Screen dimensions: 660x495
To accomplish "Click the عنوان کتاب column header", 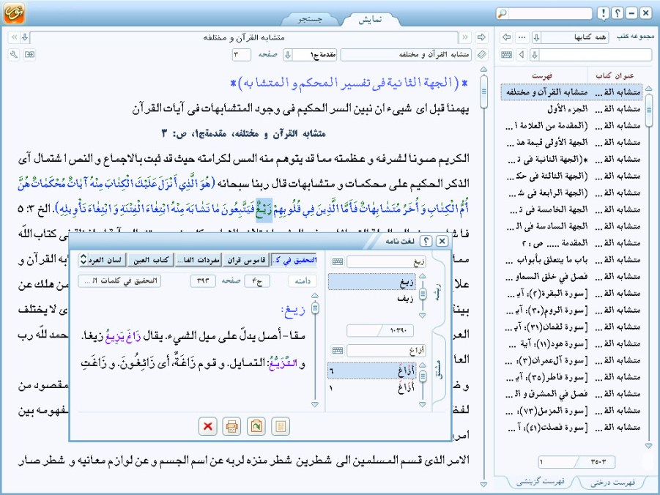I will 615,75.
